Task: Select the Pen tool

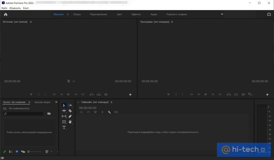Action: (x=70, y=116)
